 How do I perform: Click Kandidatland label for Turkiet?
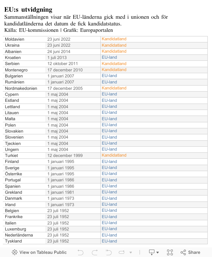114,155
